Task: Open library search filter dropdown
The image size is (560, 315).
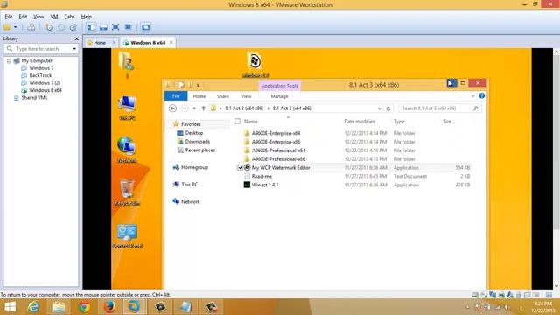Action: coord(74,49)
